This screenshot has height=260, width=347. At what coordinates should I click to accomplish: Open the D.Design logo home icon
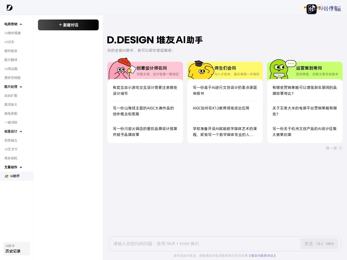[x=9, y=8]
